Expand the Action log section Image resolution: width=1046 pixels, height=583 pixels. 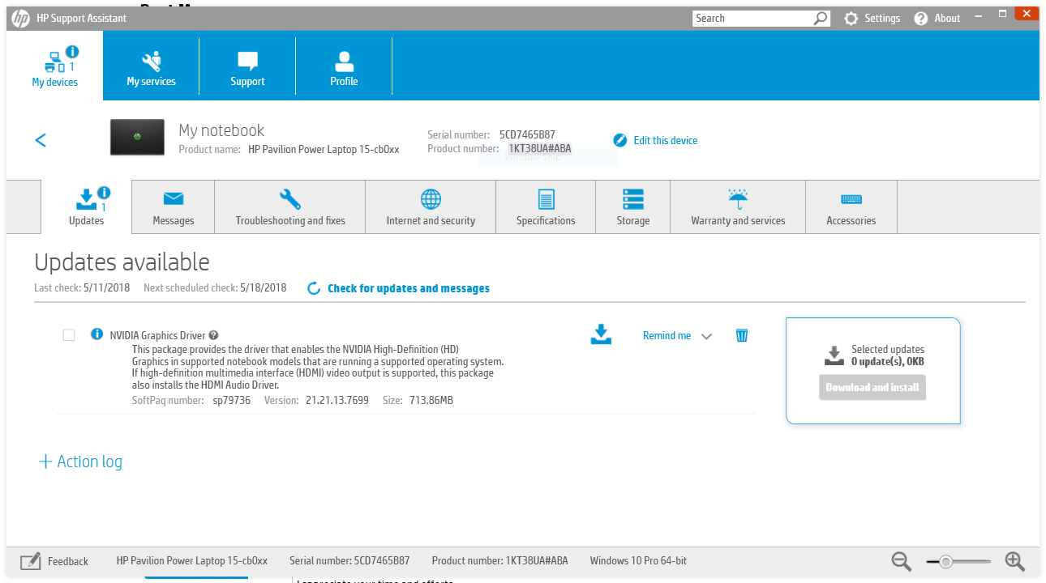coord(79,461)
